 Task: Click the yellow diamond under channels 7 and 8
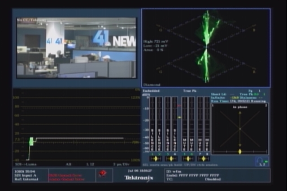click(x=203, y=159)
